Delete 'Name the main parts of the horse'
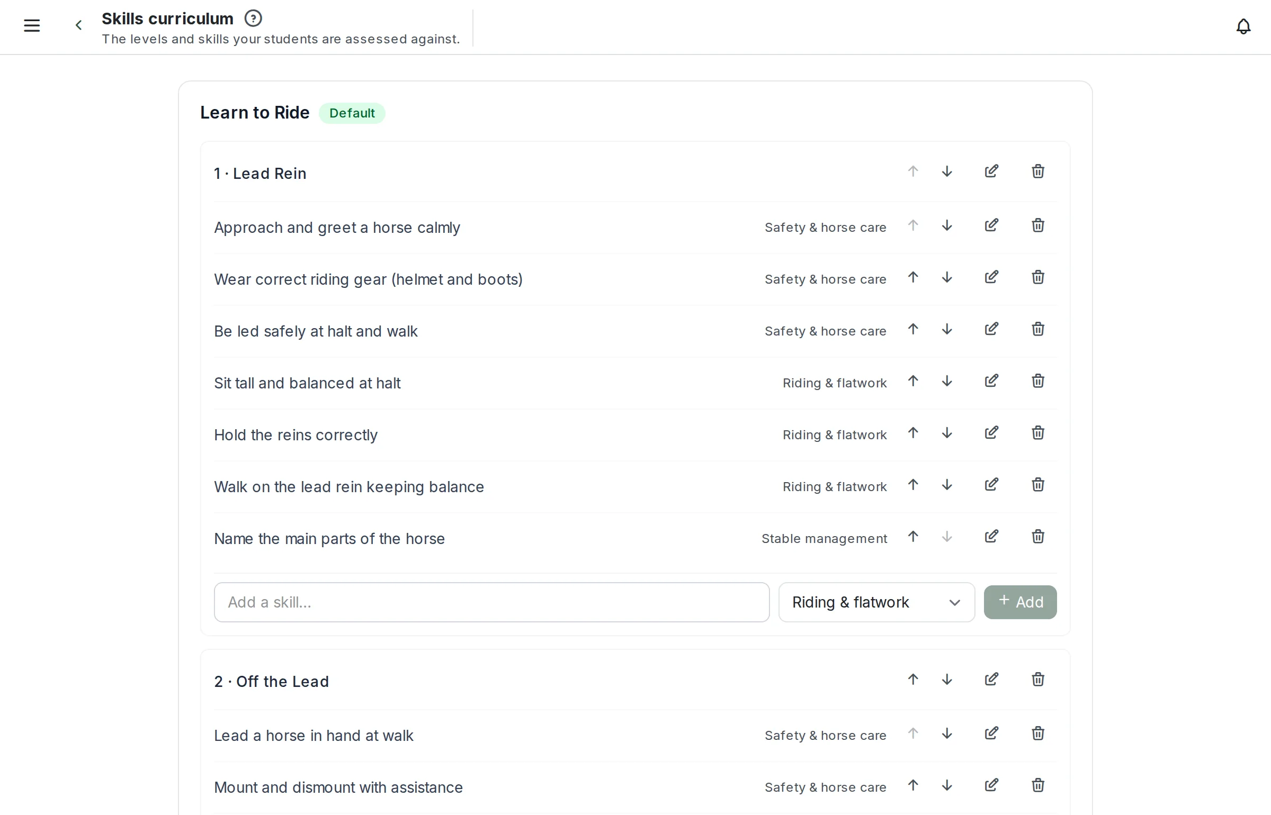Screen dimensions: 1271x815 [1038, 537]
